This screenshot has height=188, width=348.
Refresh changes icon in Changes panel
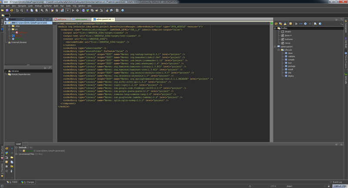7,148
